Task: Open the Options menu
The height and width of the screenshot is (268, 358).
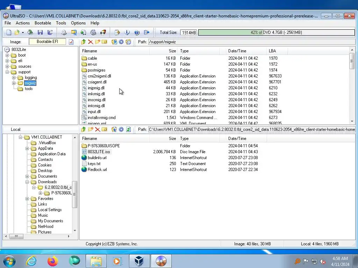Action: click(x=78, y=23)
